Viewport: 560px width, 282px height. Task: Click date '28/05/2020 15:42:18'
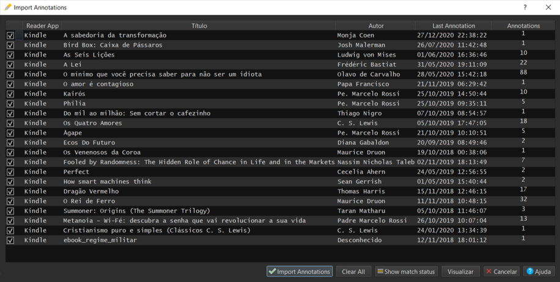tap(452, 74)
